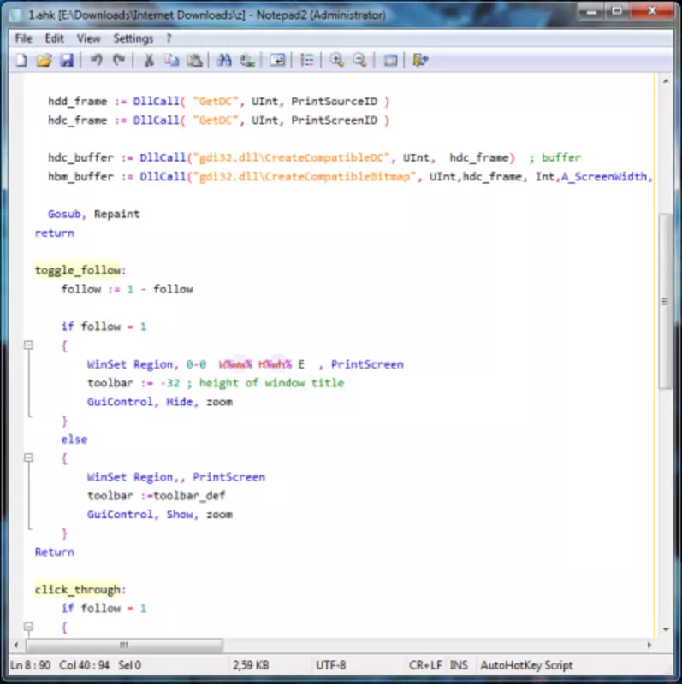Screen dimensions: 682x684
Task: Click the horizontal scrollbar thumb
Action: tap(124, 645)
